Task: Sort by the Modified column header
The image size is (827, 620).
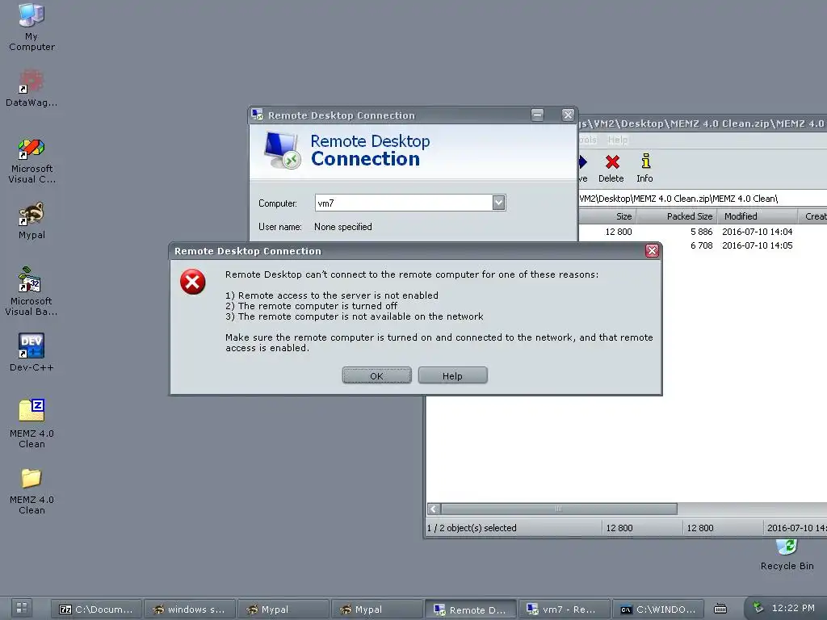Action: [757, 216]
